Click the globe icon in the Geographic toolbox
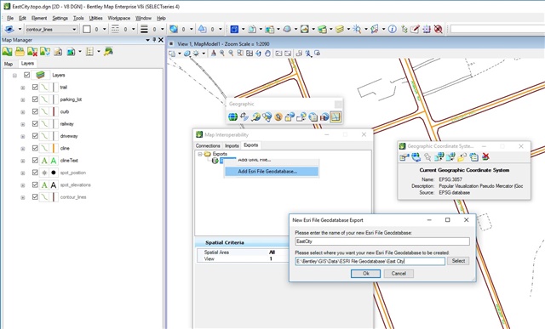The width and height of the screenshot is (545, 329). click(232, 117)
